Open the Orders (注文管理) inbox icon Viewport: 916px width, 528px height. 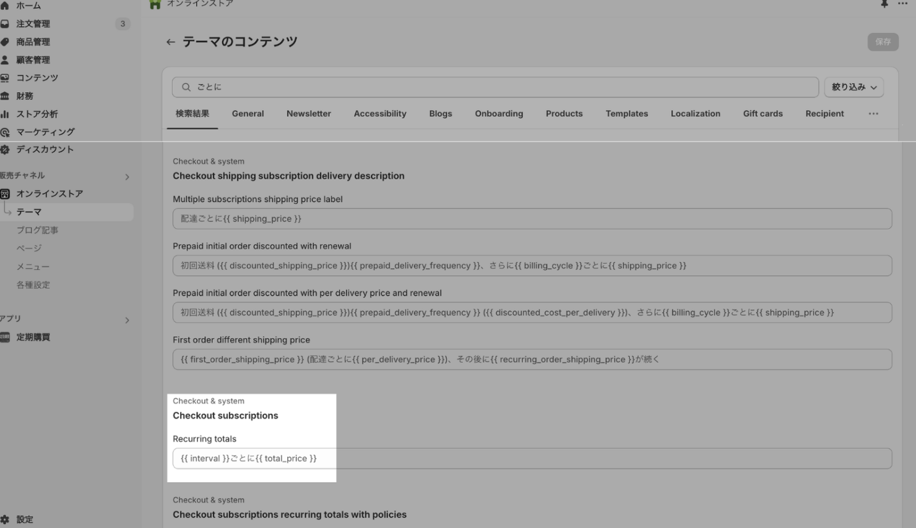tap(5, 24)
